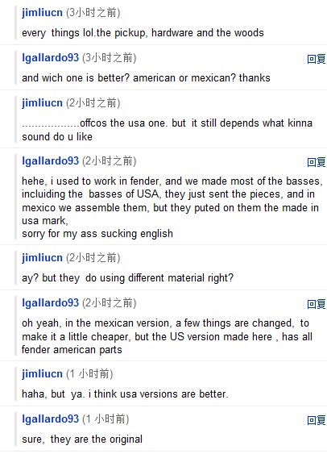Viewport: 327px width, 454px height.
Task: Click the 'haha, but ya' comment text
Action: pyautogui.click(x=125, y=394)
